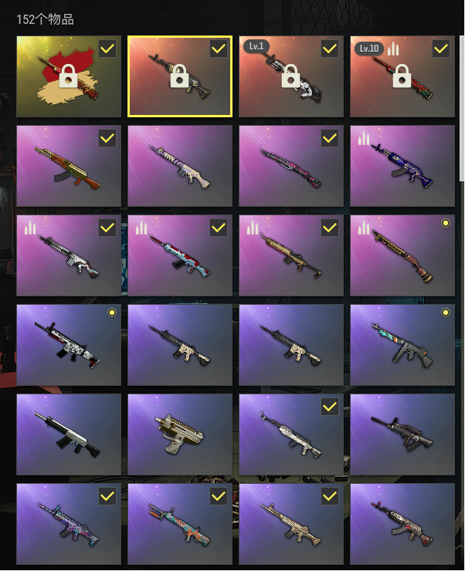
Task: Select the locked Lv.1 white weapon skin
Action: coord(290,76)
